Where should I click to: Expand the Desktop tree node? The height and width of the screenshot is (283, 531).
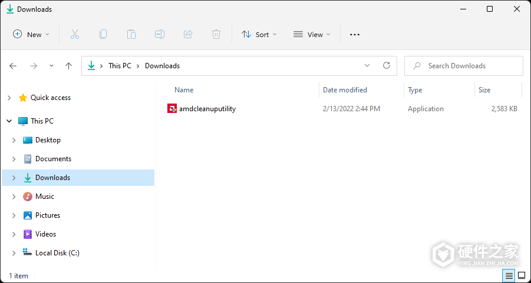(x=14, y=140)
